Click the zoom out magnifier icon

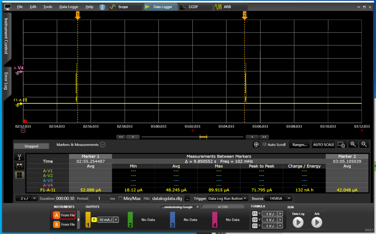[364, 144]
